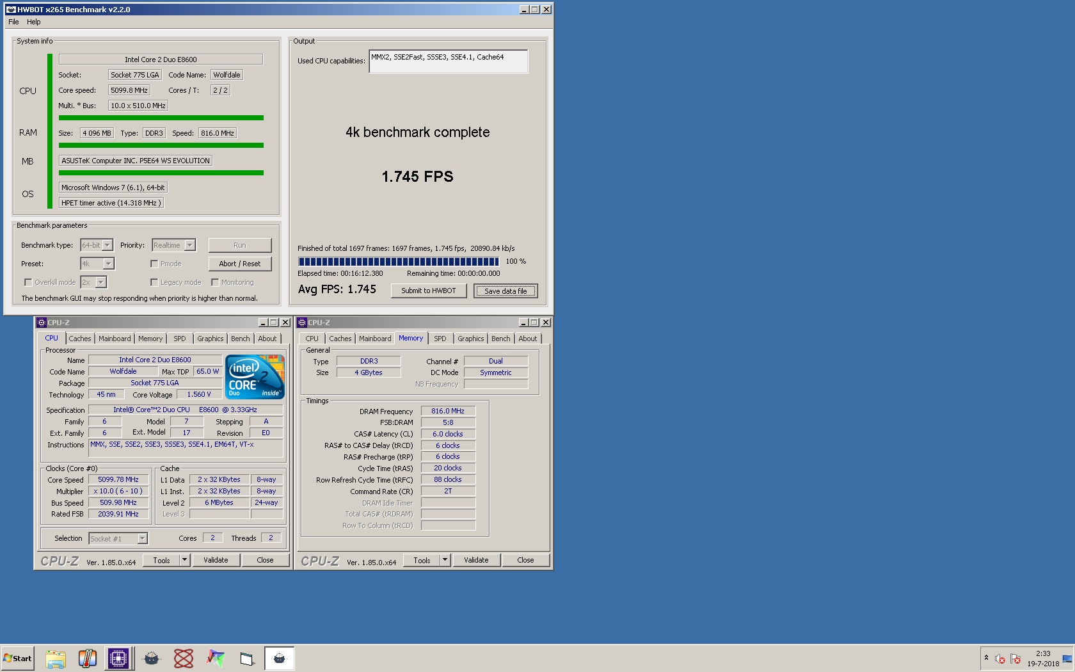The height and width of the screenshot is (672, 1075).
Task: Expand Tools dropdown arrow in right CPU-Z
Action: point(445,560)
